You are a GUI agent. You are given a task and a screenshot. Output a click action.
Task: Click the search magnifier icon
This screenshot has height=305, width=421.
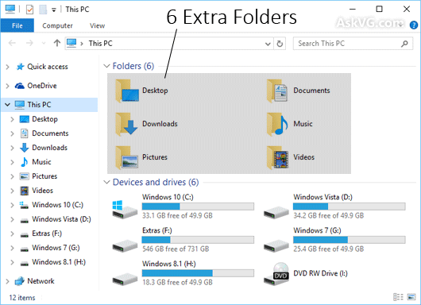[404, 44]
